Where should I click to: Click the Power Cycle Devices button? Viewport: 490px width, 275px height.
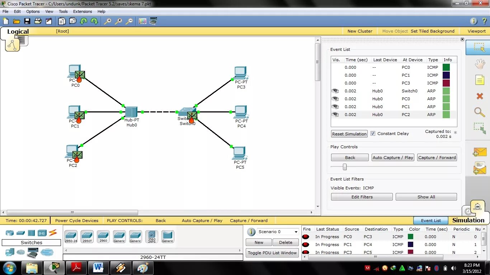(77, 221)
